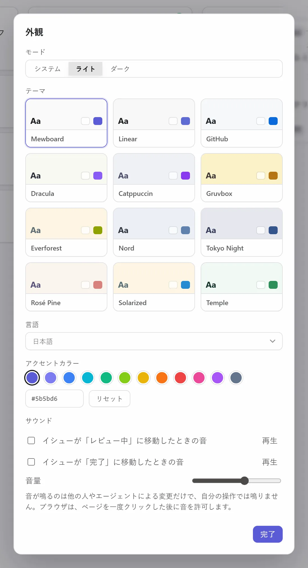Switch mode to ダーク
Image resolution: width=308 pixels, height=568 pixels.
[120, 69]
